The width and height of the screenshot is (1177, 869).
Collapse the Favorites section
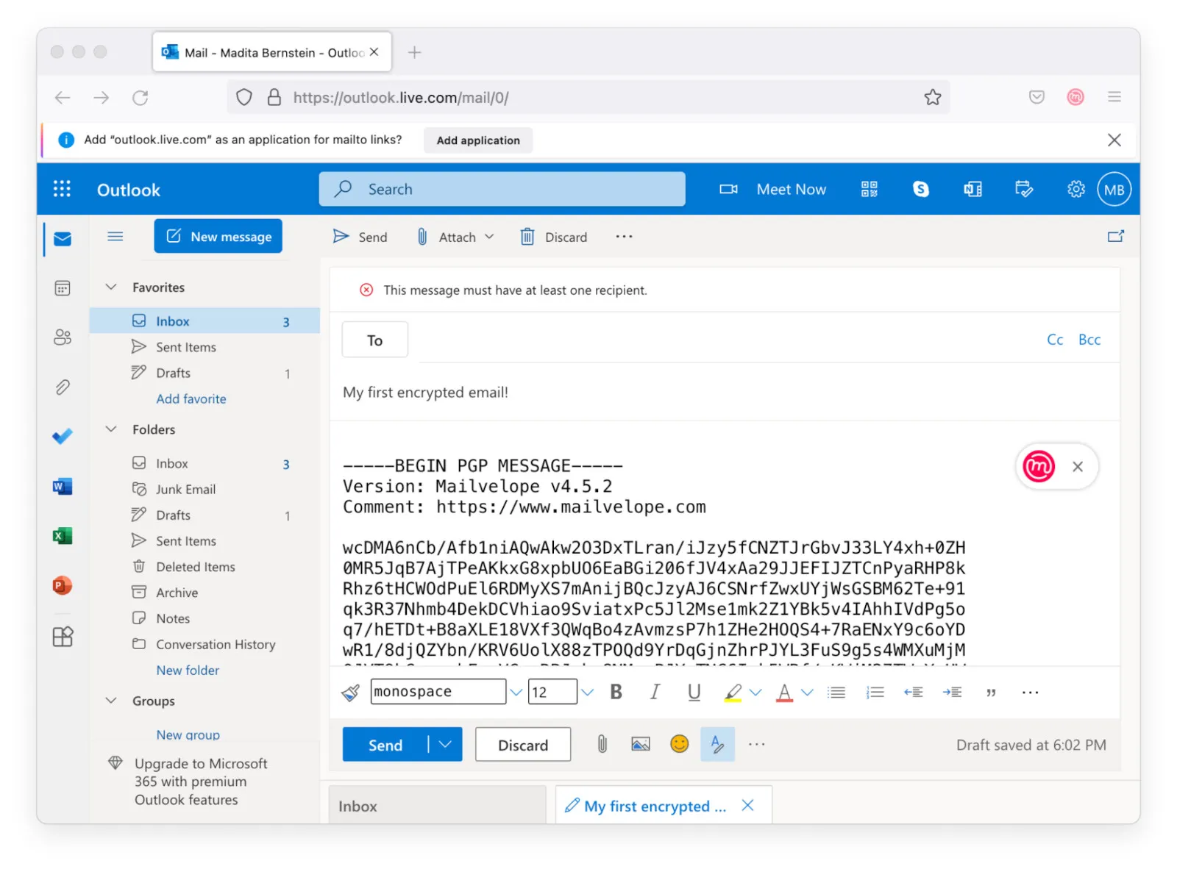pos(110,287)
